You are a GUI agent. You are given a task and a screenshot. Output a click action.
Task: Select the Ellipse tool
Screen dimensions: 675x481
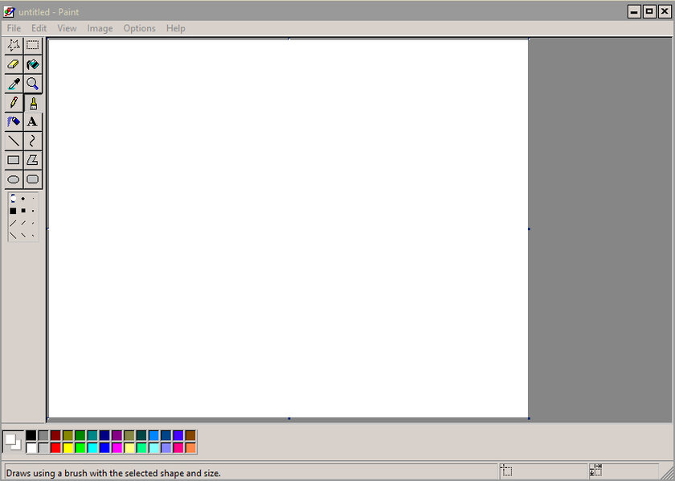click(x=14, y=179)
